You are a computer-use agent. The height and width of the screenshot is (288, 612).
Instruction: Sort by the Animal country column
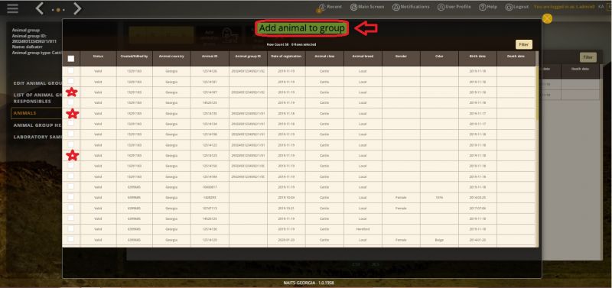click(x=171, y=59)
